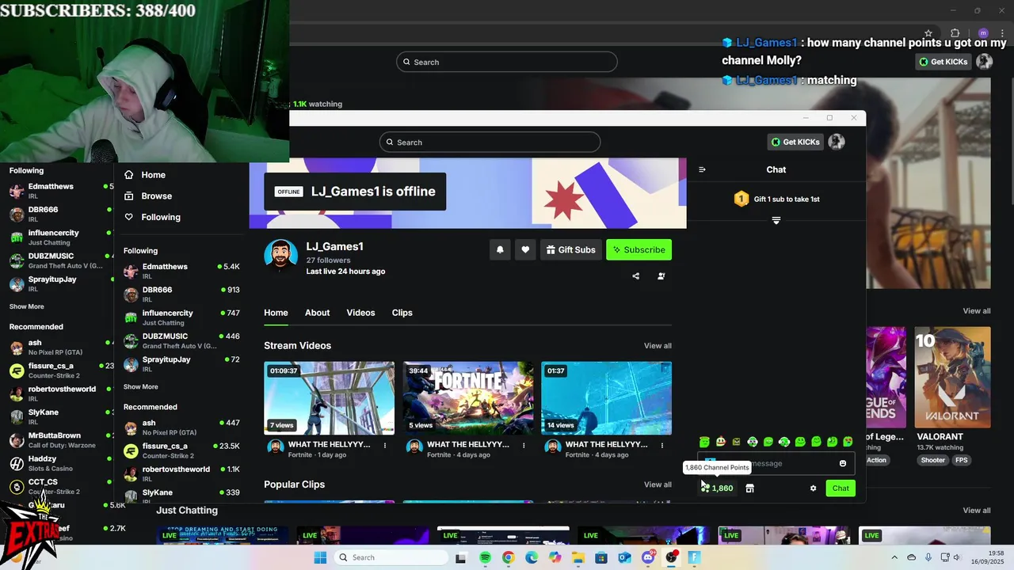This screenshot has height=570, width=1014.
Task: Show hidden system tray icons
Action: 894,557
